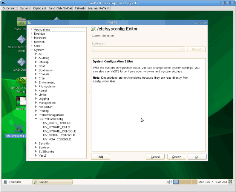The image size is (236, 192).
Task: Click the YaST2 icon in window title bar
Action: coord(29,23)
